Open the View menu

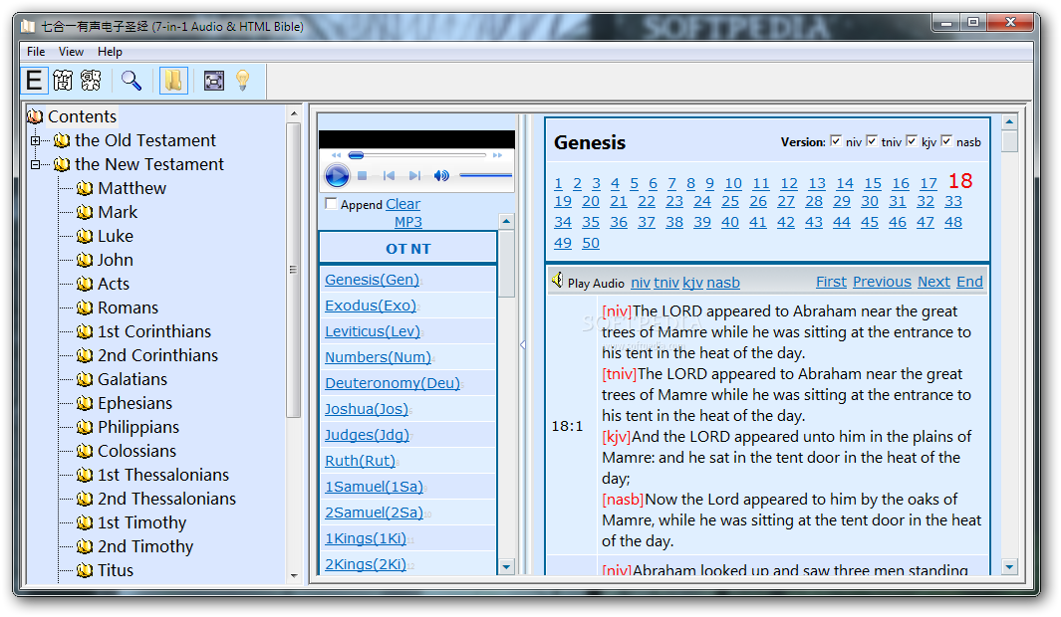pos(71,52)
